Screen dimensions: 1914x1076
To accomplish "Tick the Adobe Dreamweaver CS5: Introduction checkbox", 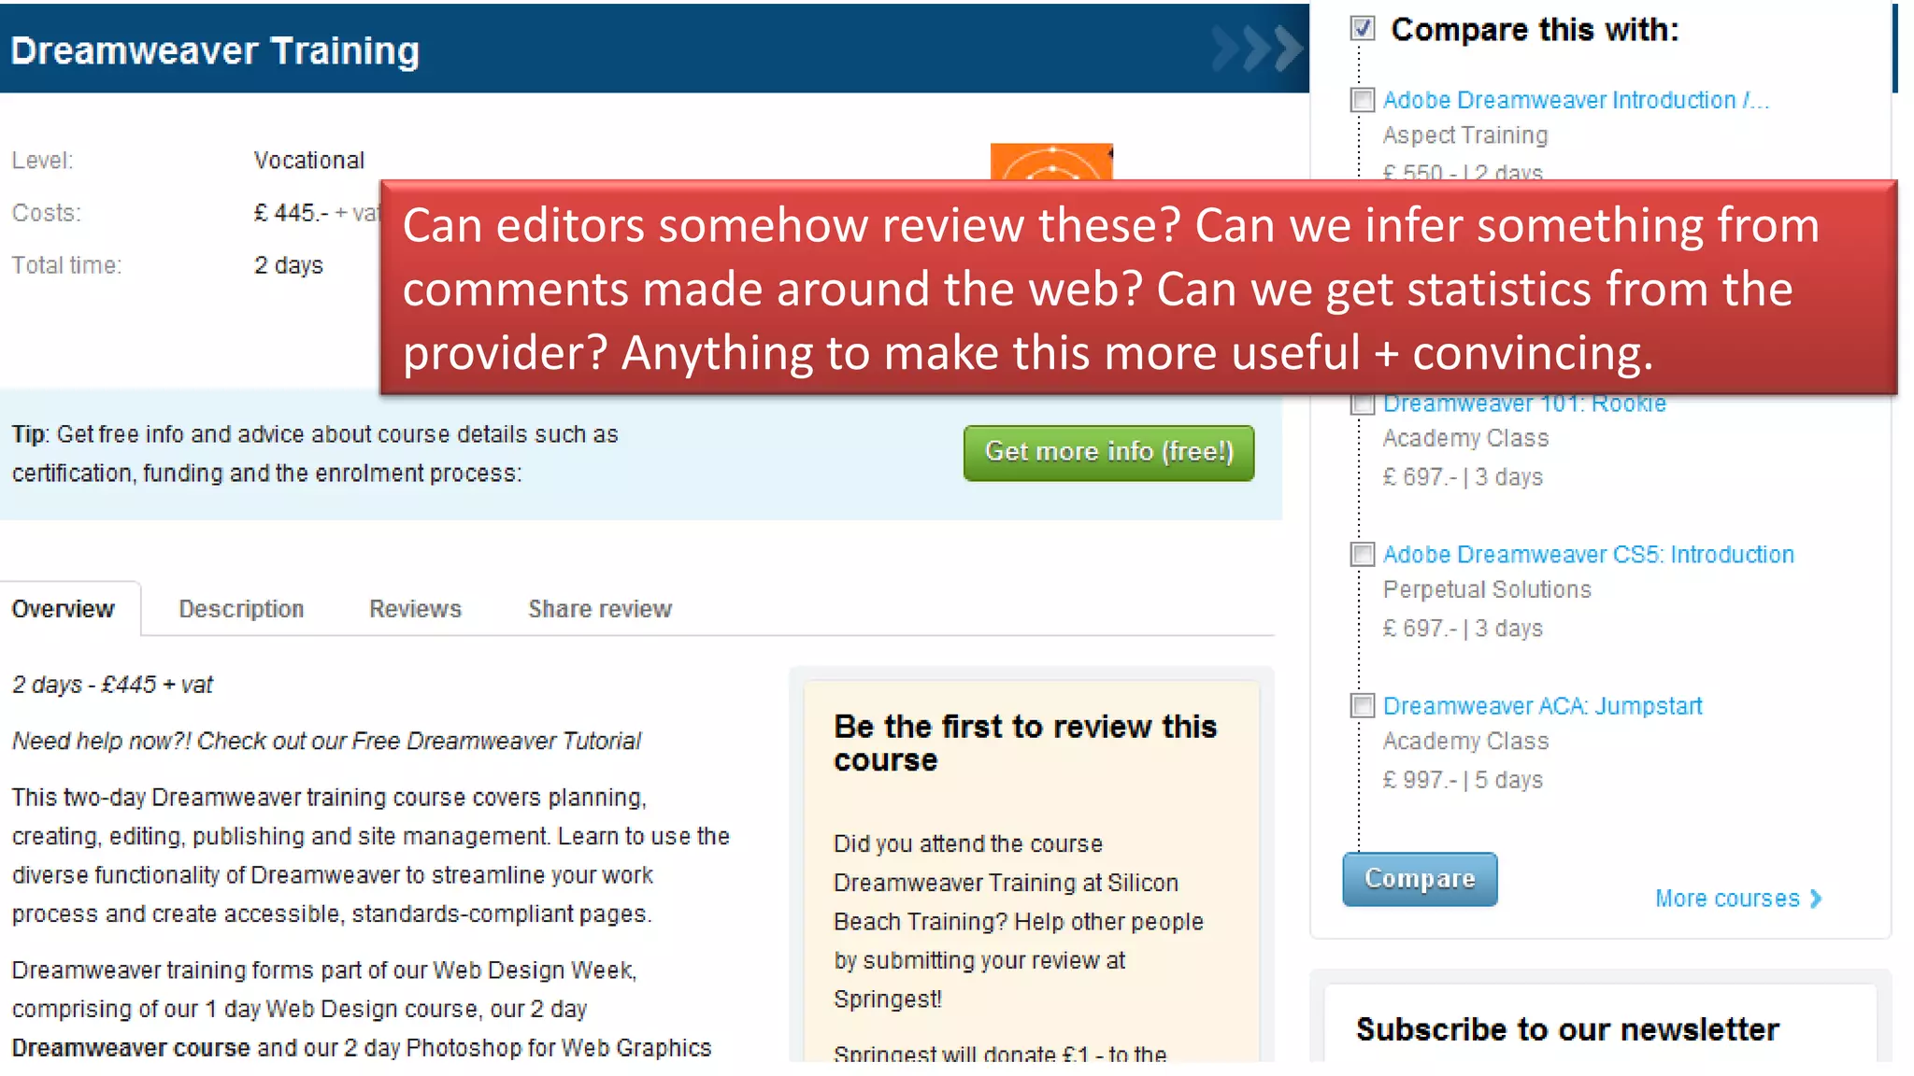I will (x=1363, y=555).
